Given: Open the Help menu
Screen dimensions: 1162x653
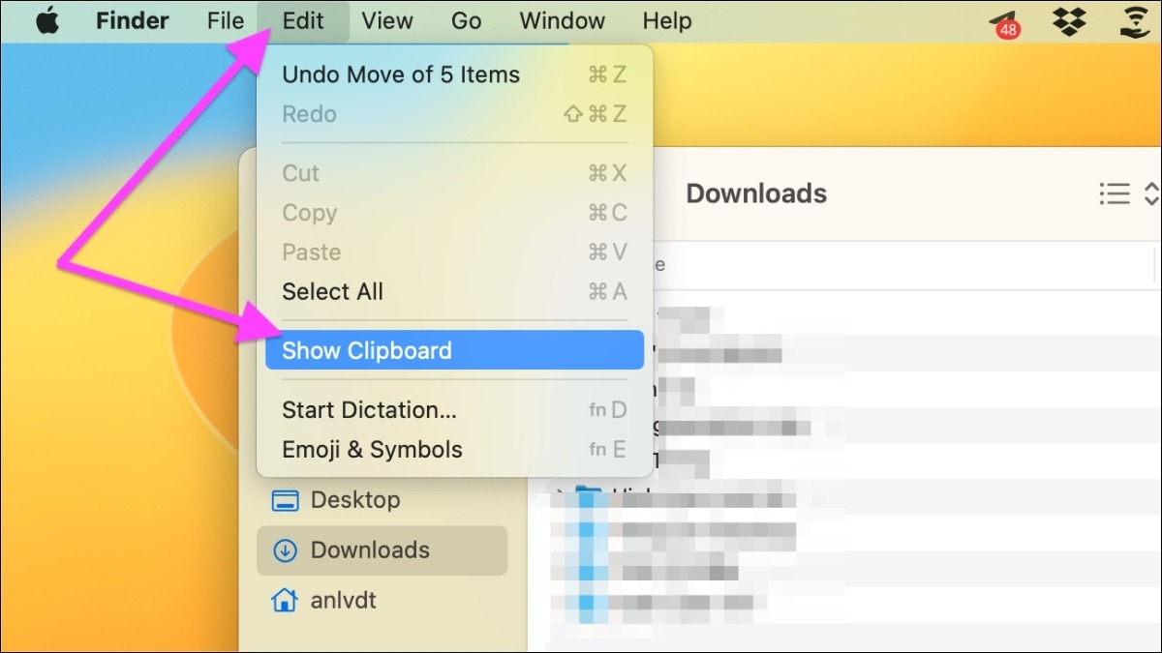Looking at the screenshot, I should tap(667, 20).
